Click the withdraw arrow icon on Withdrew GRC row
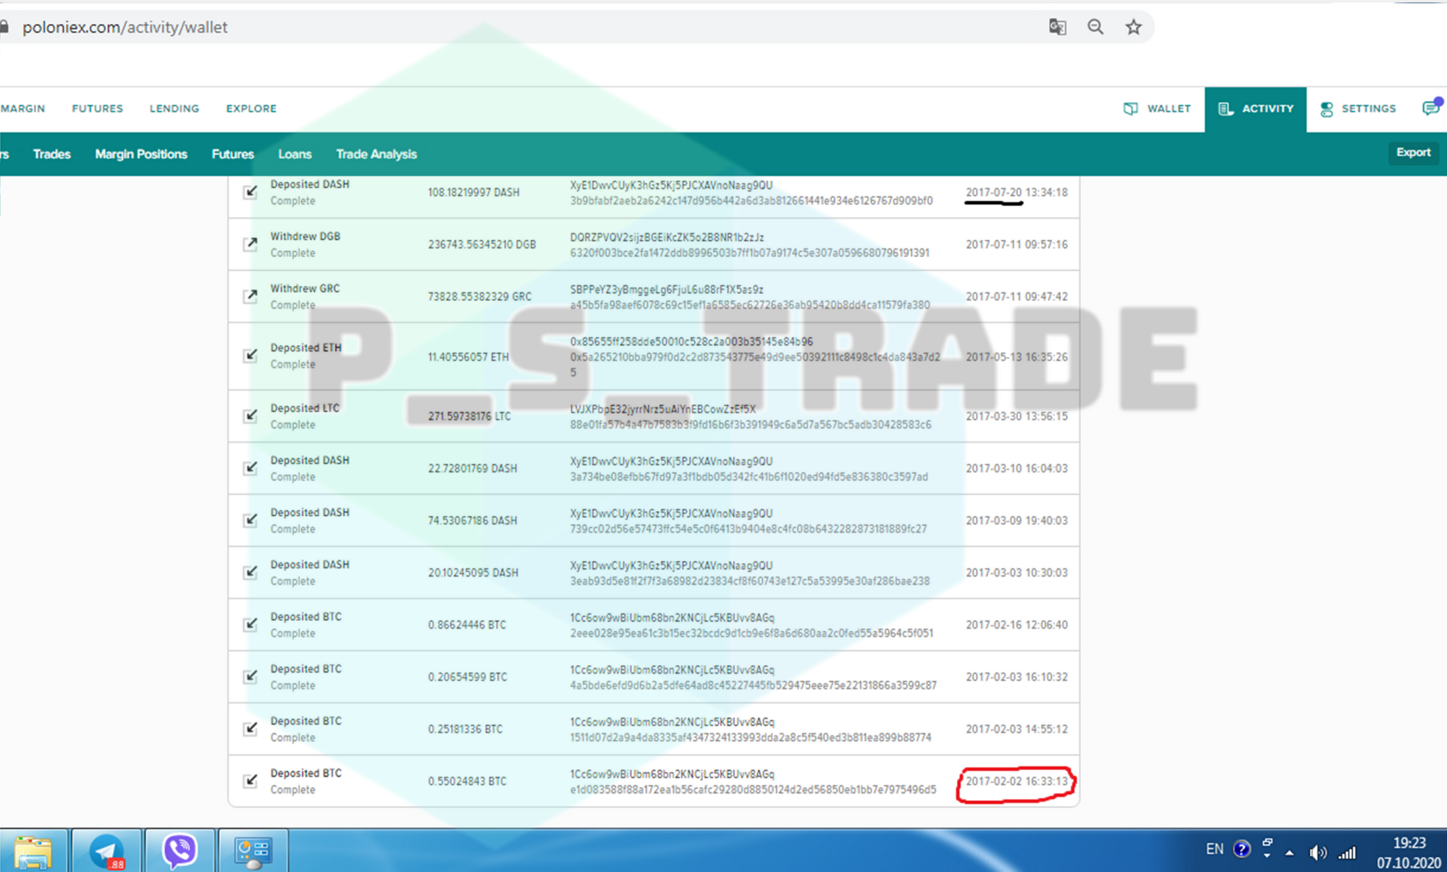This screenshot has width=1447, height=872. (x=250, y=296)
